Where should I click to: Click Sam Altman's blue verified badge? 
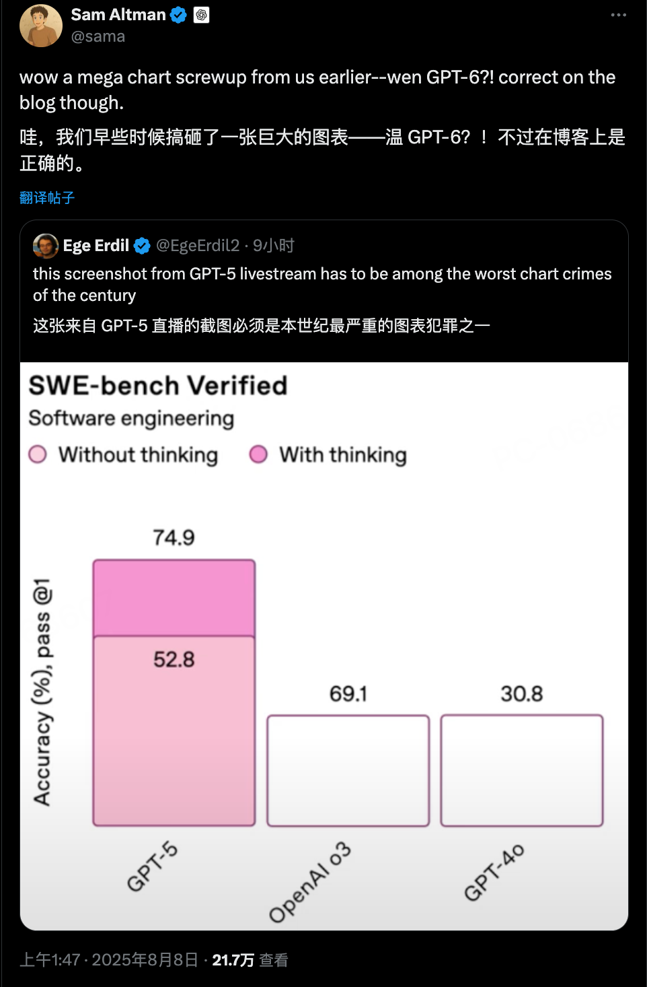pyautogui.click(x=178, y=15)
